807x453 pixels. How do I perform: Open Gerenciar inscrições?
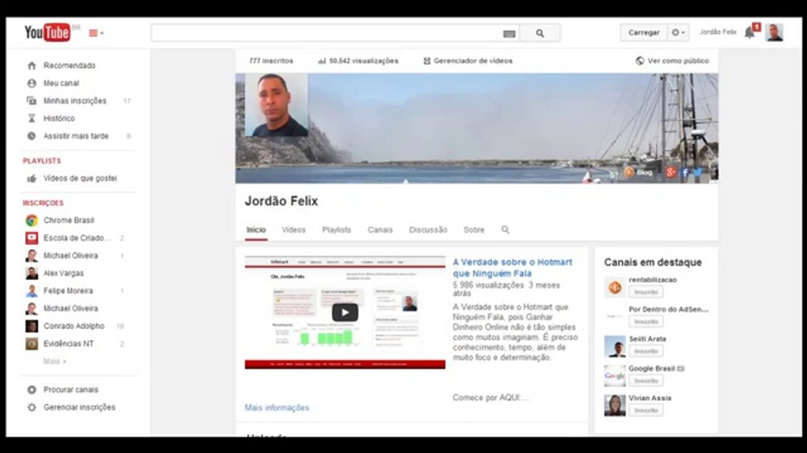(79, 407)
